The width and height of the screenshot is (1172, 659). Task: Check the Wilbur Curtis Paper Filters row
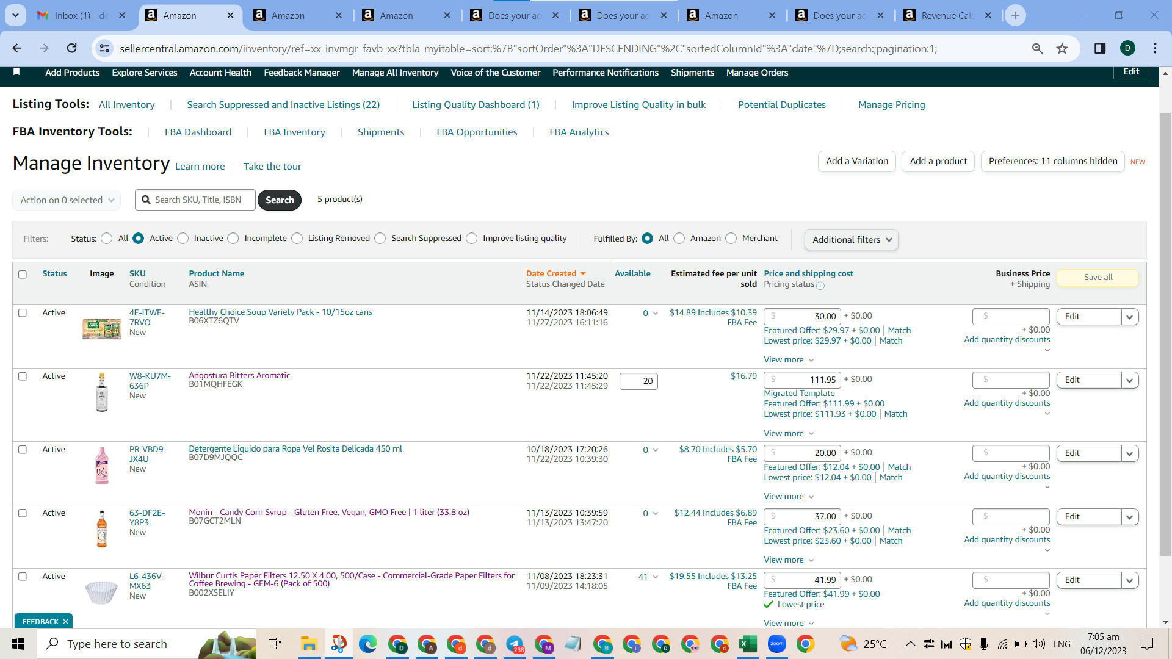click(23, 577)
